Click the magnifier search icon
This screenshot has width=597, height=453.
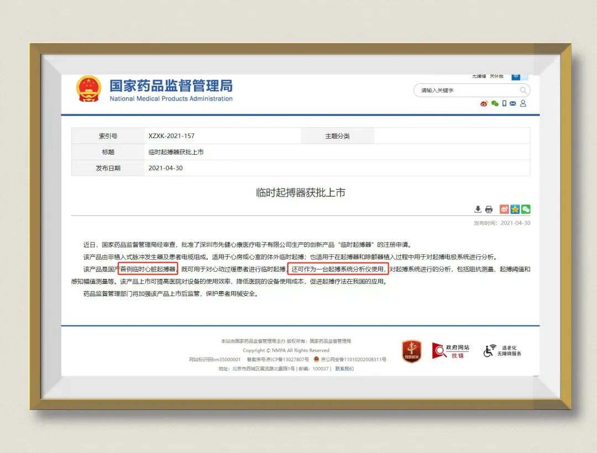(523, 91)
